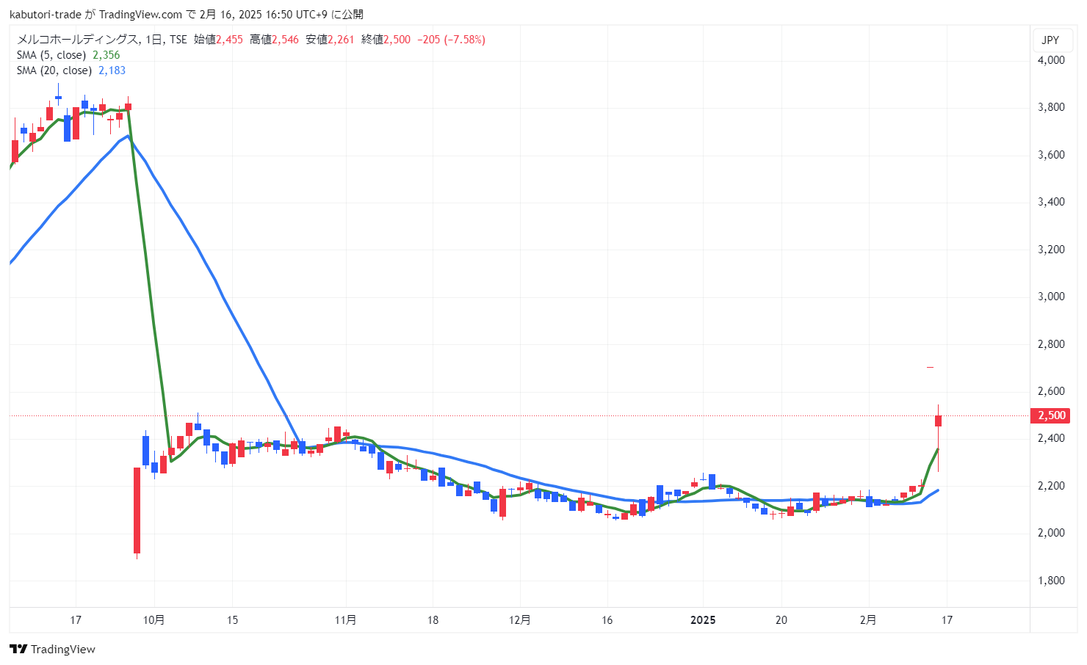Click the 2,600 price axis label
1087x665 pixels.
tap(1051, 391)
